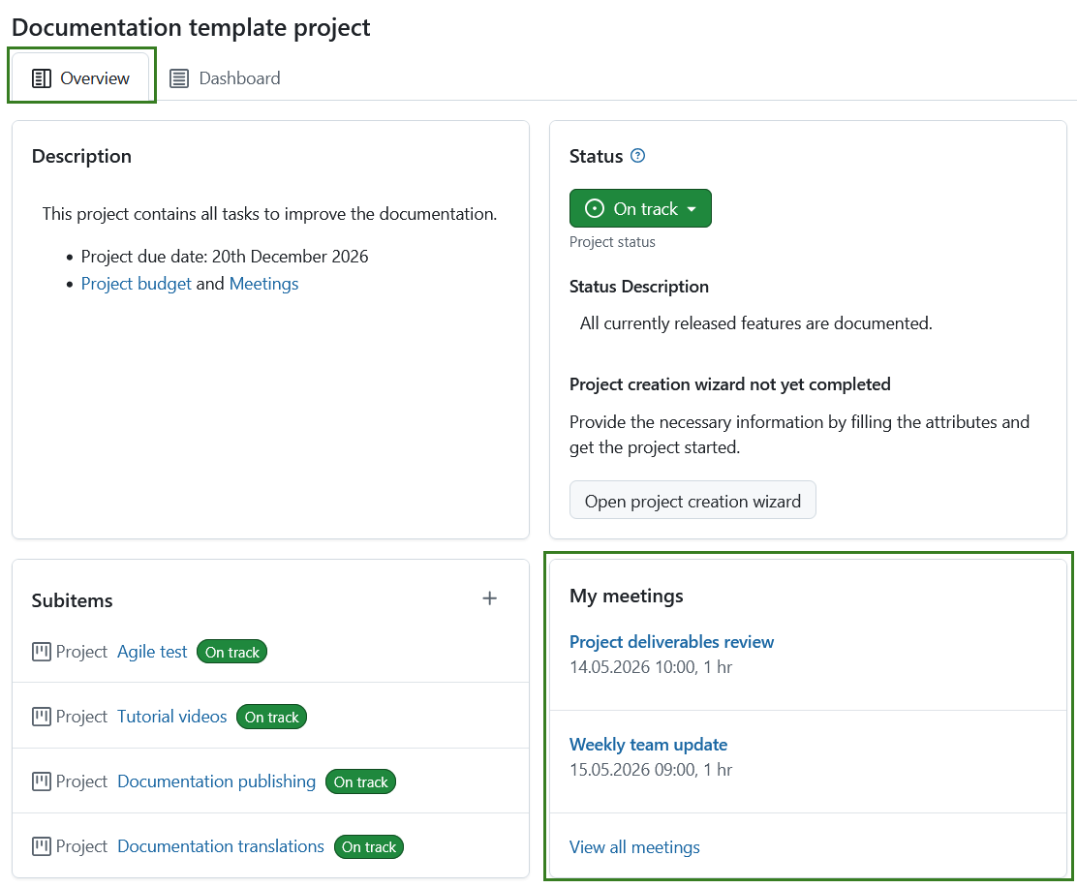The height and width of the screenshot is (888, 1077).
Task: Open the Documentation publishing subproject
Action: tap(216, 781)
